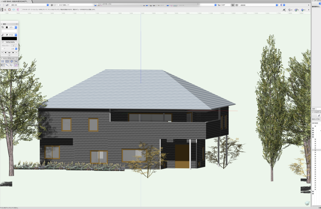Enable the circular angle snap icon

click(x=11, y=61)
